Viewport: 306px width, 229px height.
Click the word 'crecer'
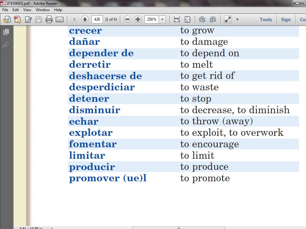click(85, 31)
